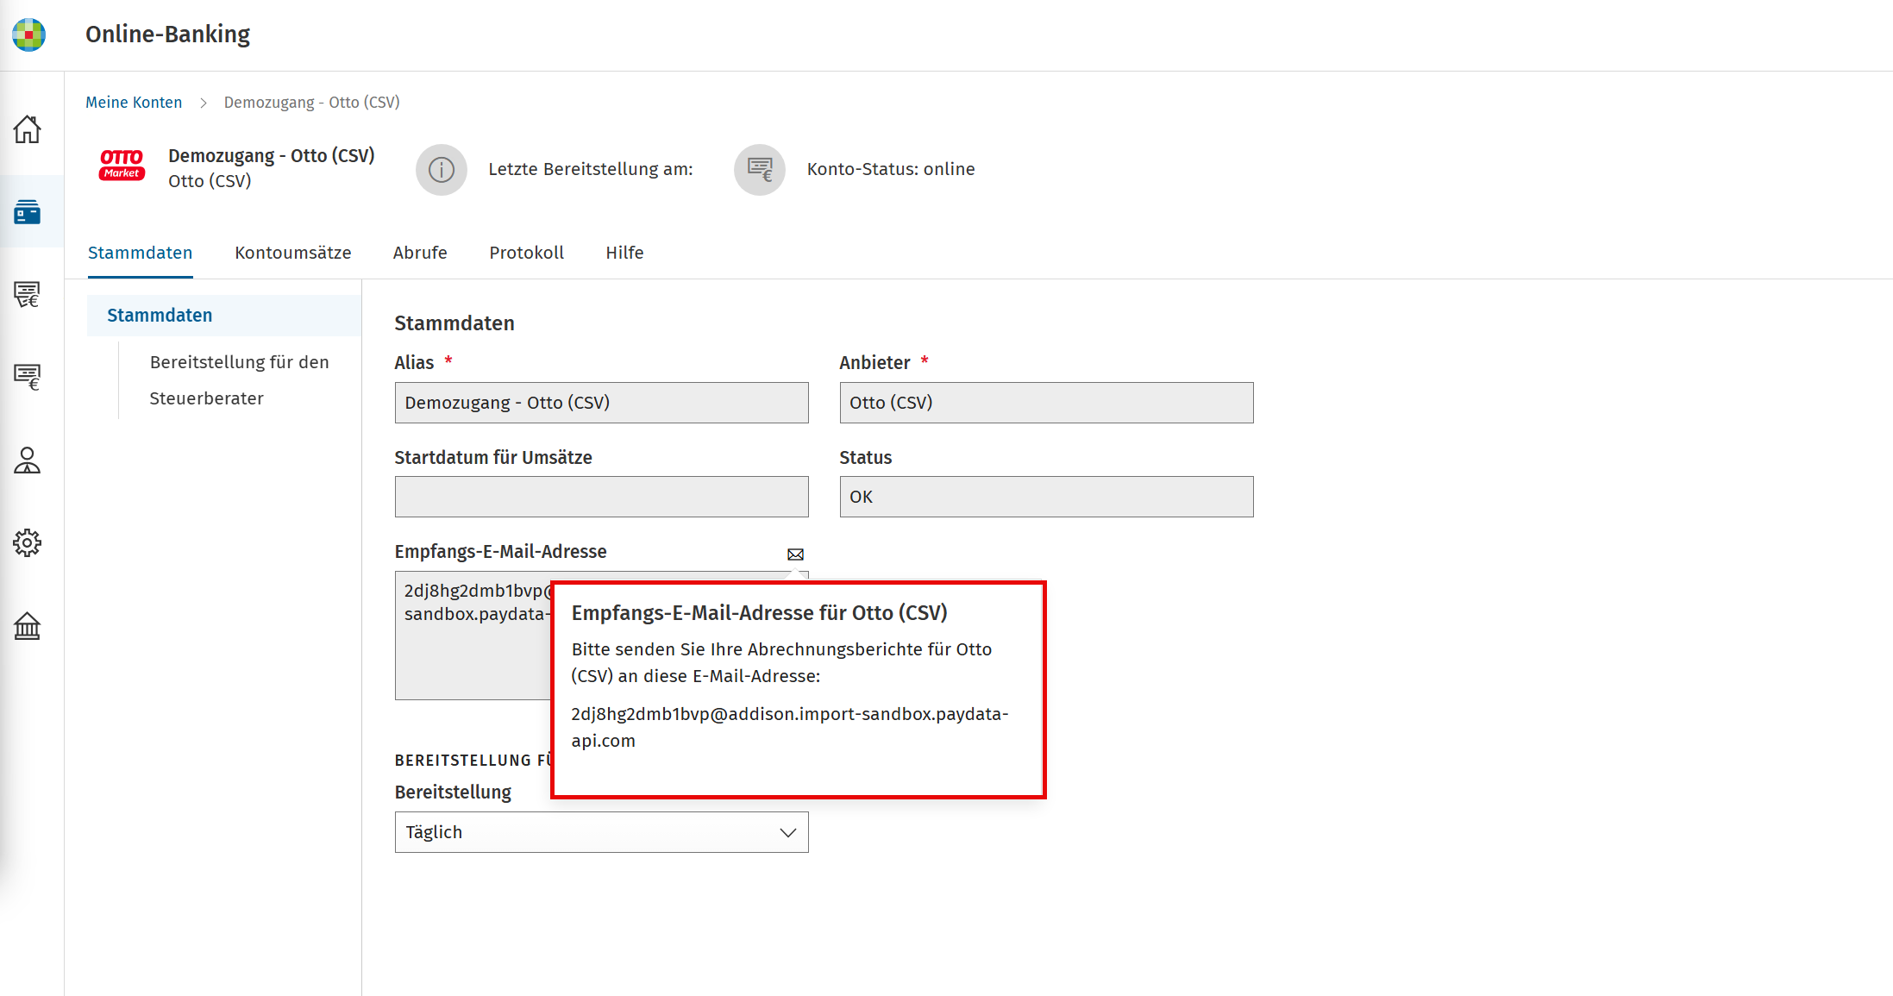Click the Anbieter field showing Otto (CSV)

click(1047, 403)
